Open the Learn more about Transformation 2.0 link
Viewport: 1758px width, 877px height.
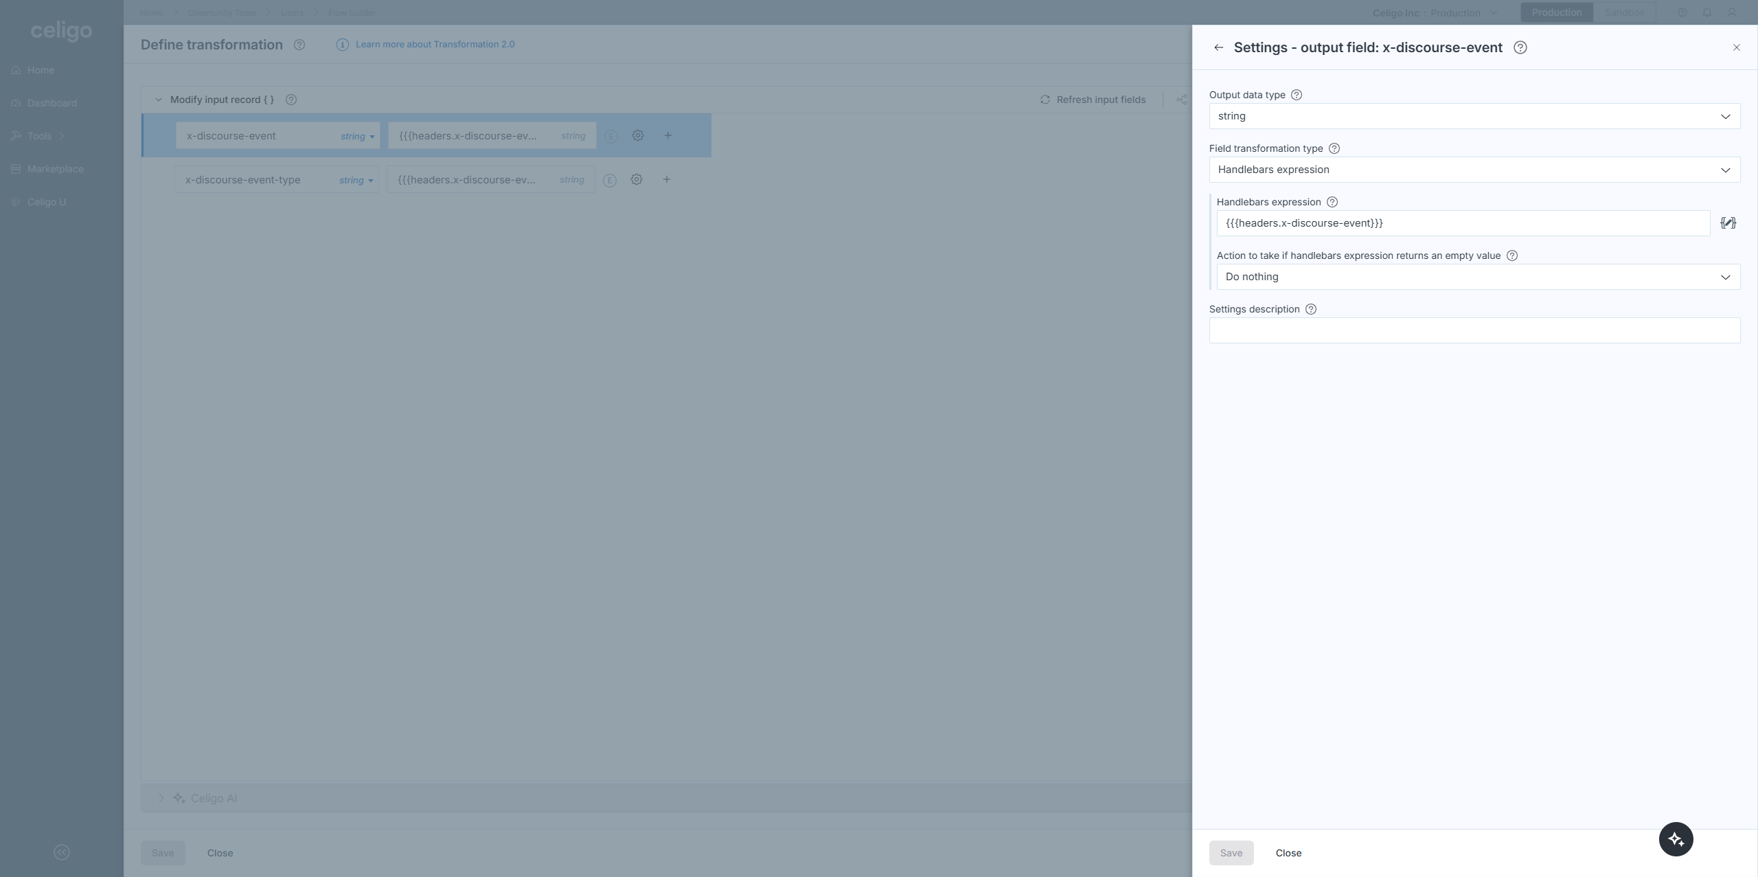[435, 45]
